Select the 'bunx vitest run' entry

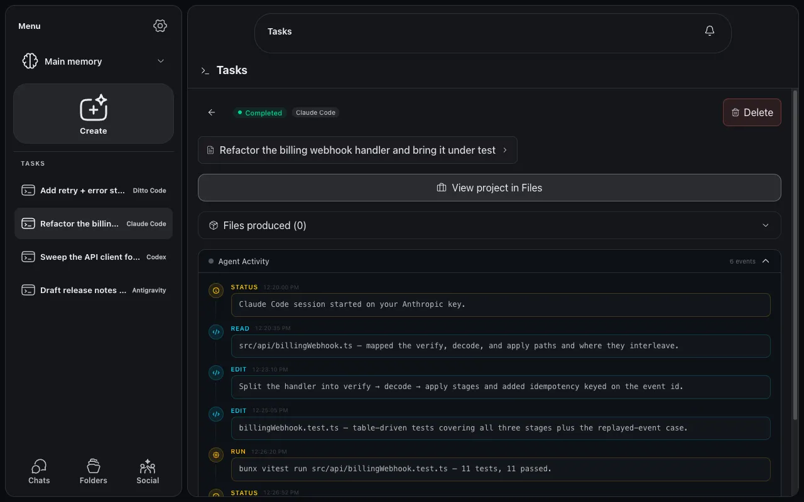pos(501,469)
